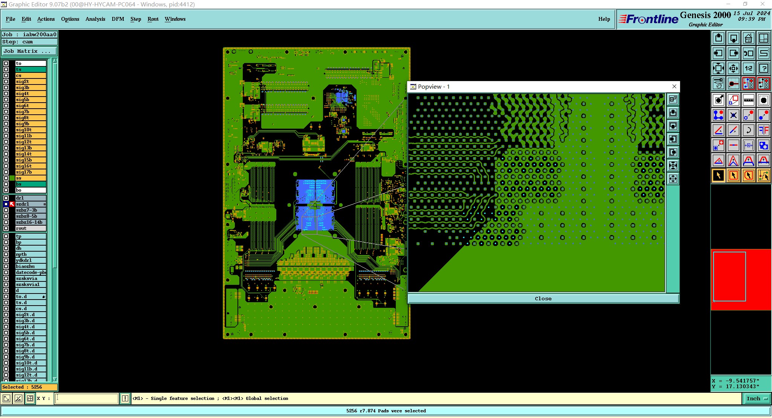
Task: Open the Inch units dropdown
Action: 757,398
